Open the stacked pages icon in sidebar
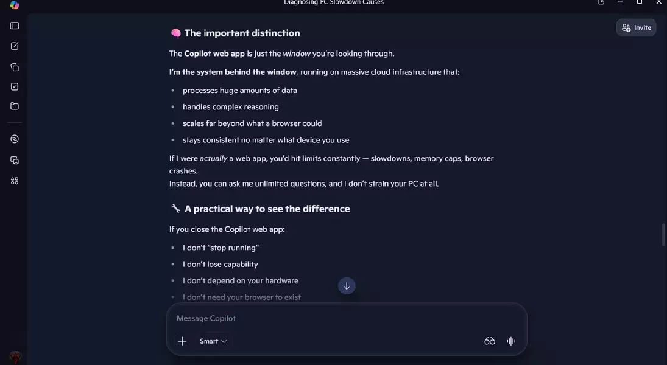This screenshot has height=365, width=667. [15, 67]
